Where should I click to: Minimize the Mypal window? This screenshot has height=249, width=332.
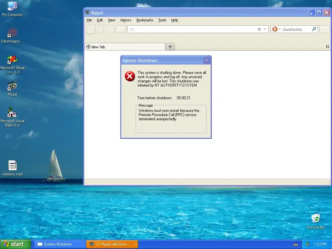click(x=311, y=13)
